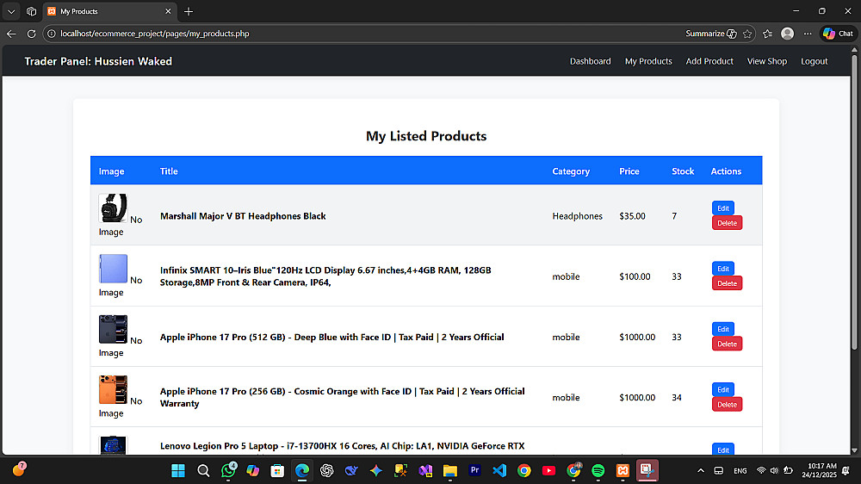Open the tab actions menu arrow

pos(11,11)
